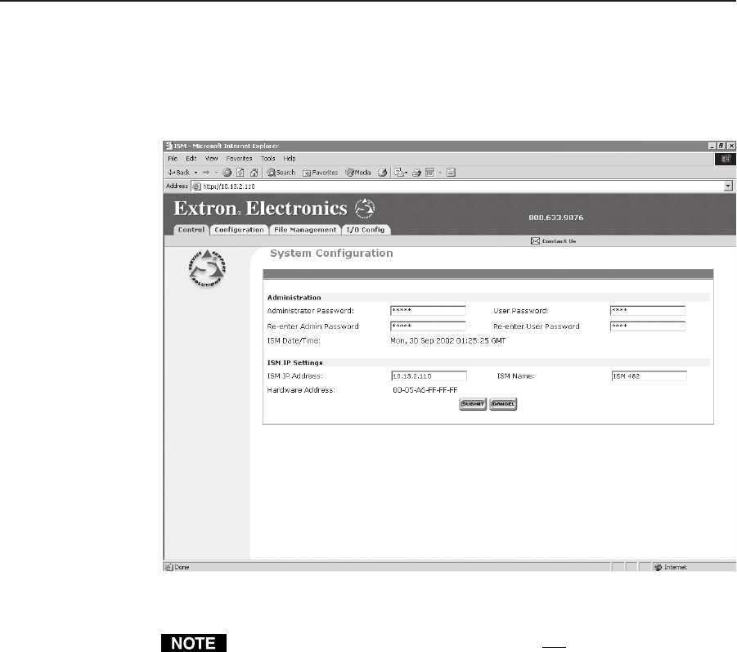Click the Back arrow in IE toolbar
Image resolution: width=737 pixels, height=652 pixels.
pyautogui.click(x=178, y=173)
